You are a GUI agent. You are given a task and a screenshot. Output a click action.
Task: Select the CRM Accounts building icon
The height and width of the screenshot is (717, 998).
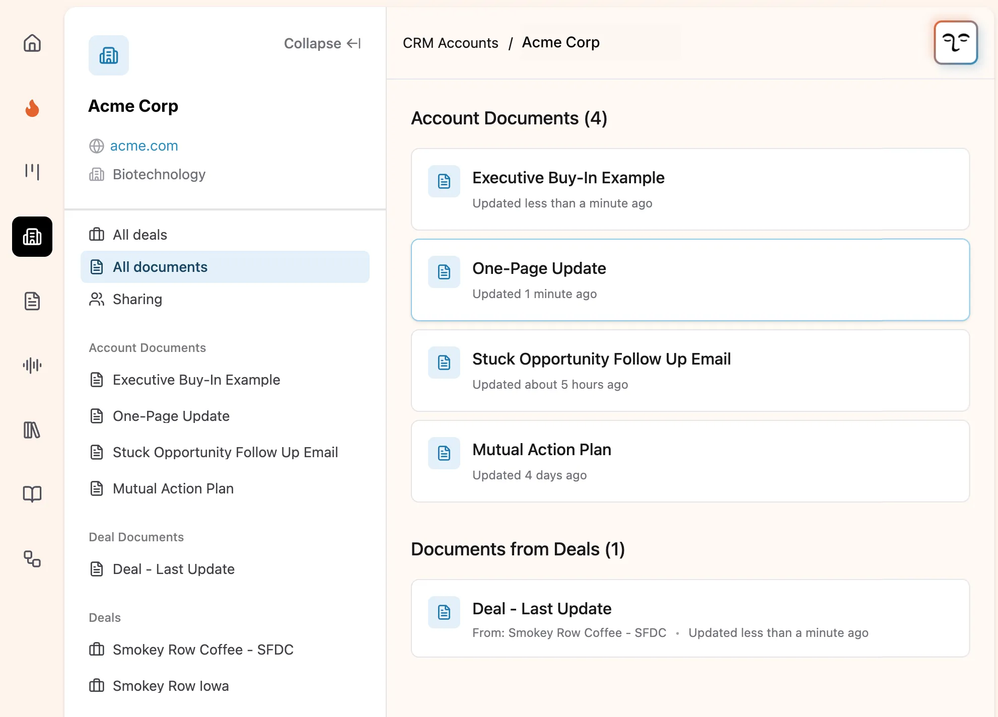[32, 237]
